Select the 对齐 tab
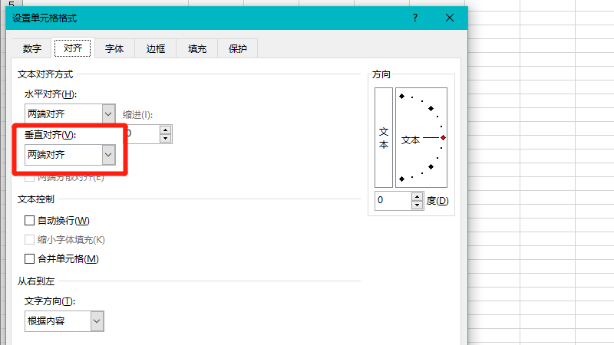Screen dimensions: 614x345 coord(73,48)
